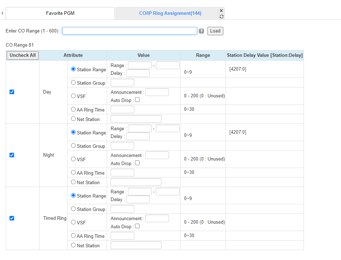Focus the Enter CO Range input field

pyautogui.click(x=130, y=31)
